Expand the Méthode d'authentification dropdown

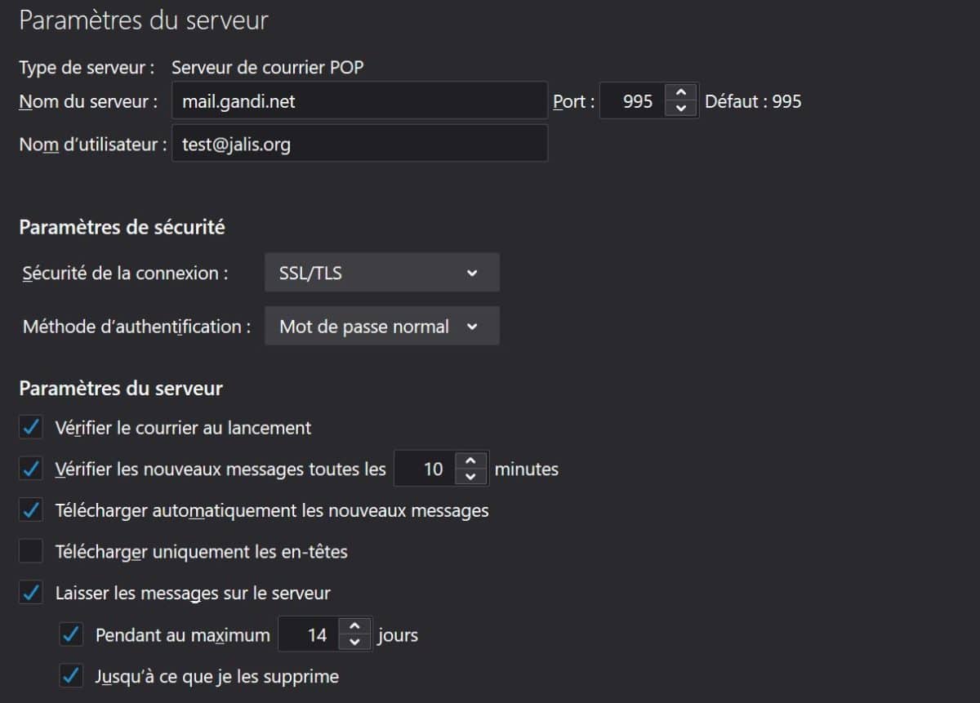381,327
